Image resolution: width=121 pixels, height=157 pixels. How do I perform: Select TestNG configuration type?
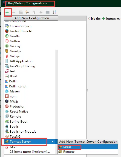click(x=30, y=137)
